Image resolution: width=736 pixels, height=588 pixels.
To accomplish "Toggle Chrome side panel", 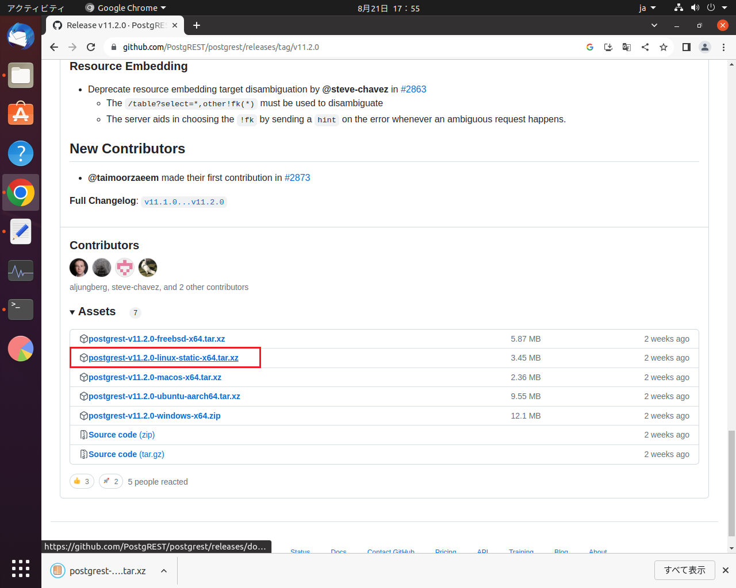I will pos(687,47).
